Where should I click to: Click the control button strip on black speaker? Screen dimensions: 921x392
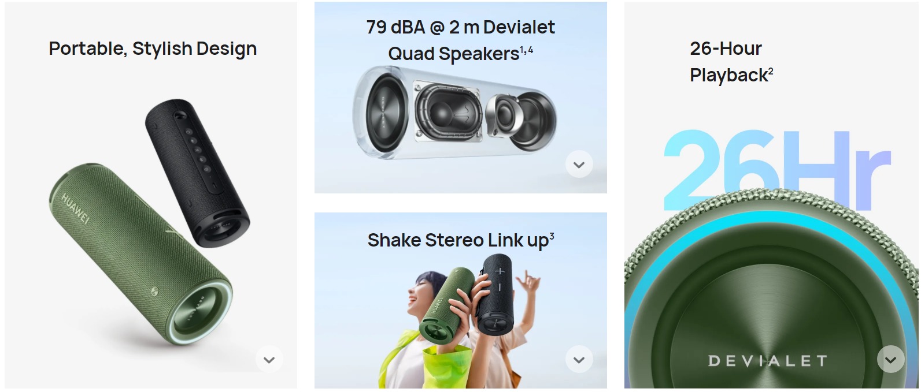coord(197,150)
